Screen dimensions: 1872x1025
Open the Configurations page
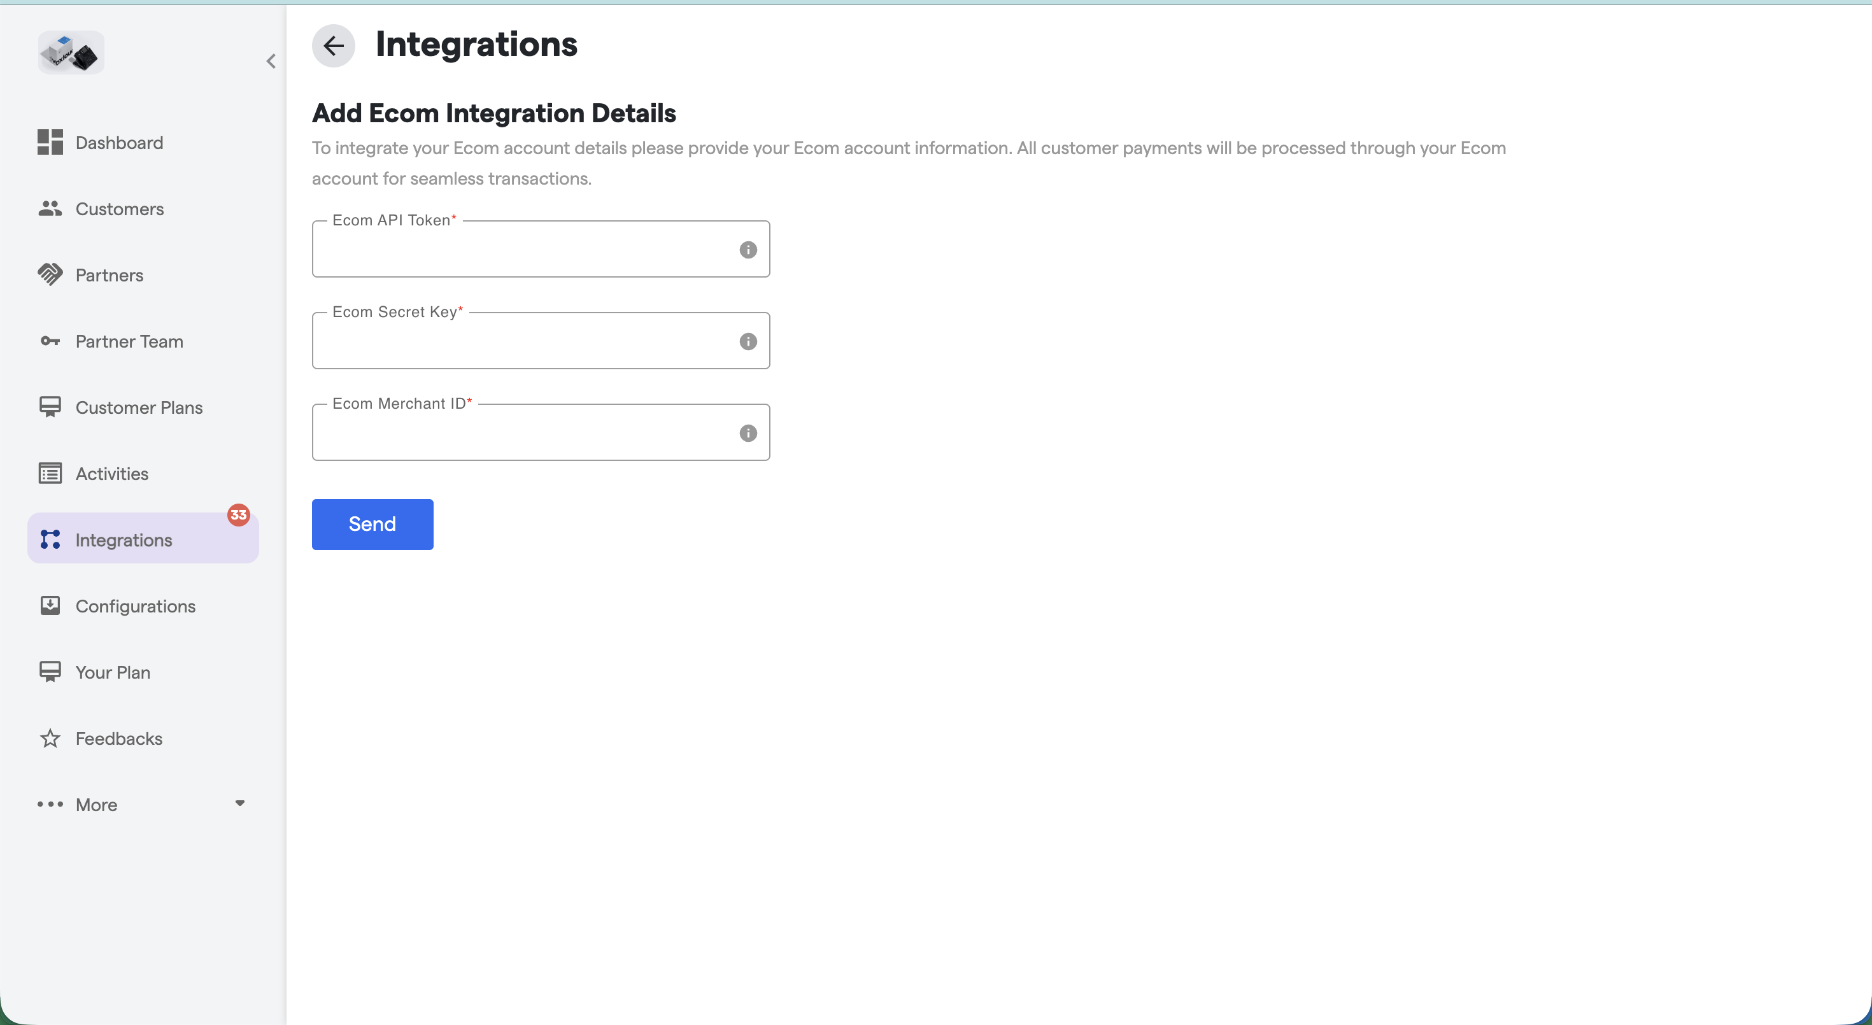pos(135,607)
